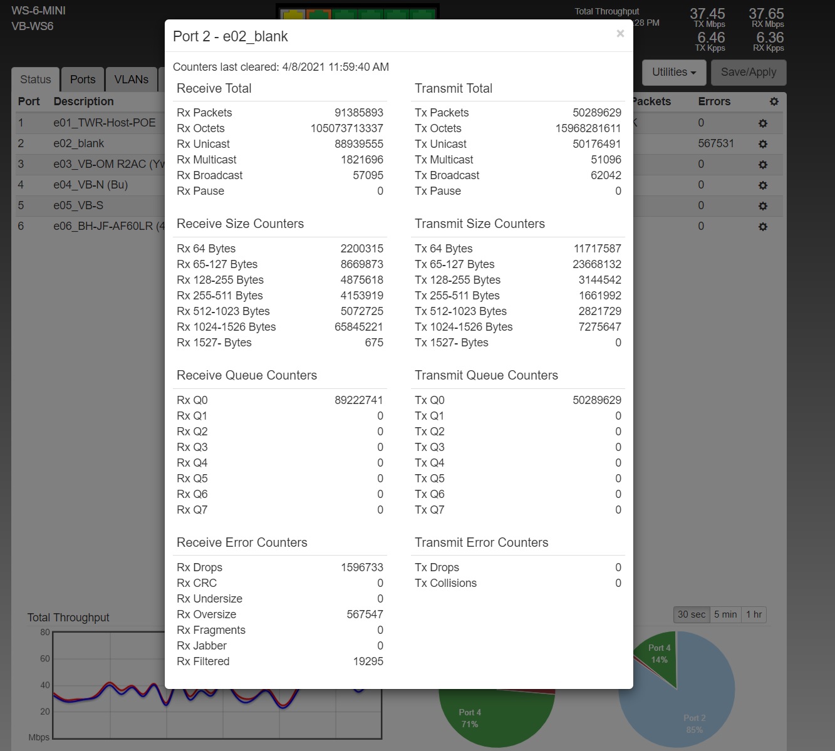Open the Ports tab

tap(83, 80)
